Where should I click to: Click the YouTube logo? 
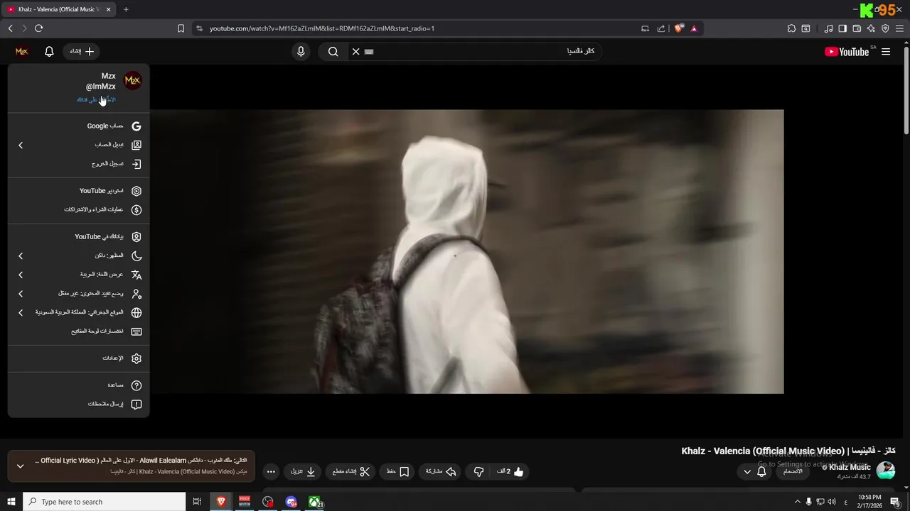847,52
